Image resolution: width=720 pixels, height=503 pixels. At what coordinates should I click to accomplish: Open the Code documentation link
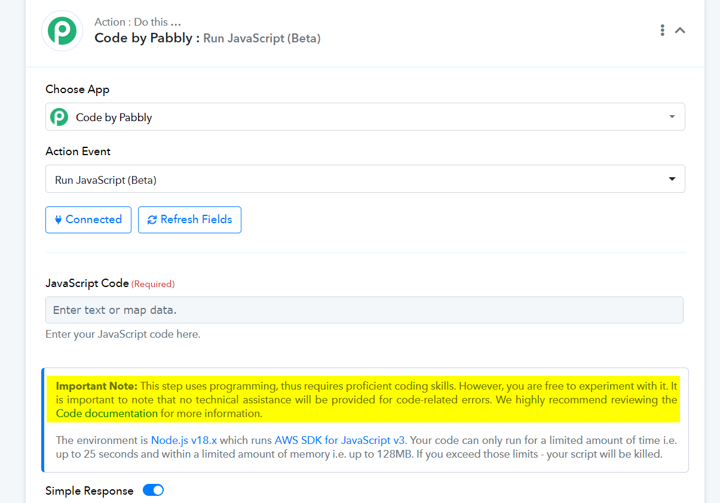click(x=107, y=413)
